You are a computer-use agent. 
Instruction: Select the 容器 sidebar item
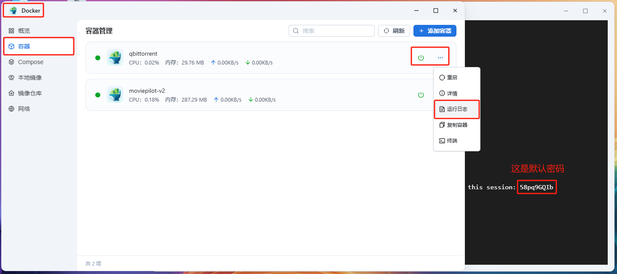pyautogui.click(x=39, y=46)
